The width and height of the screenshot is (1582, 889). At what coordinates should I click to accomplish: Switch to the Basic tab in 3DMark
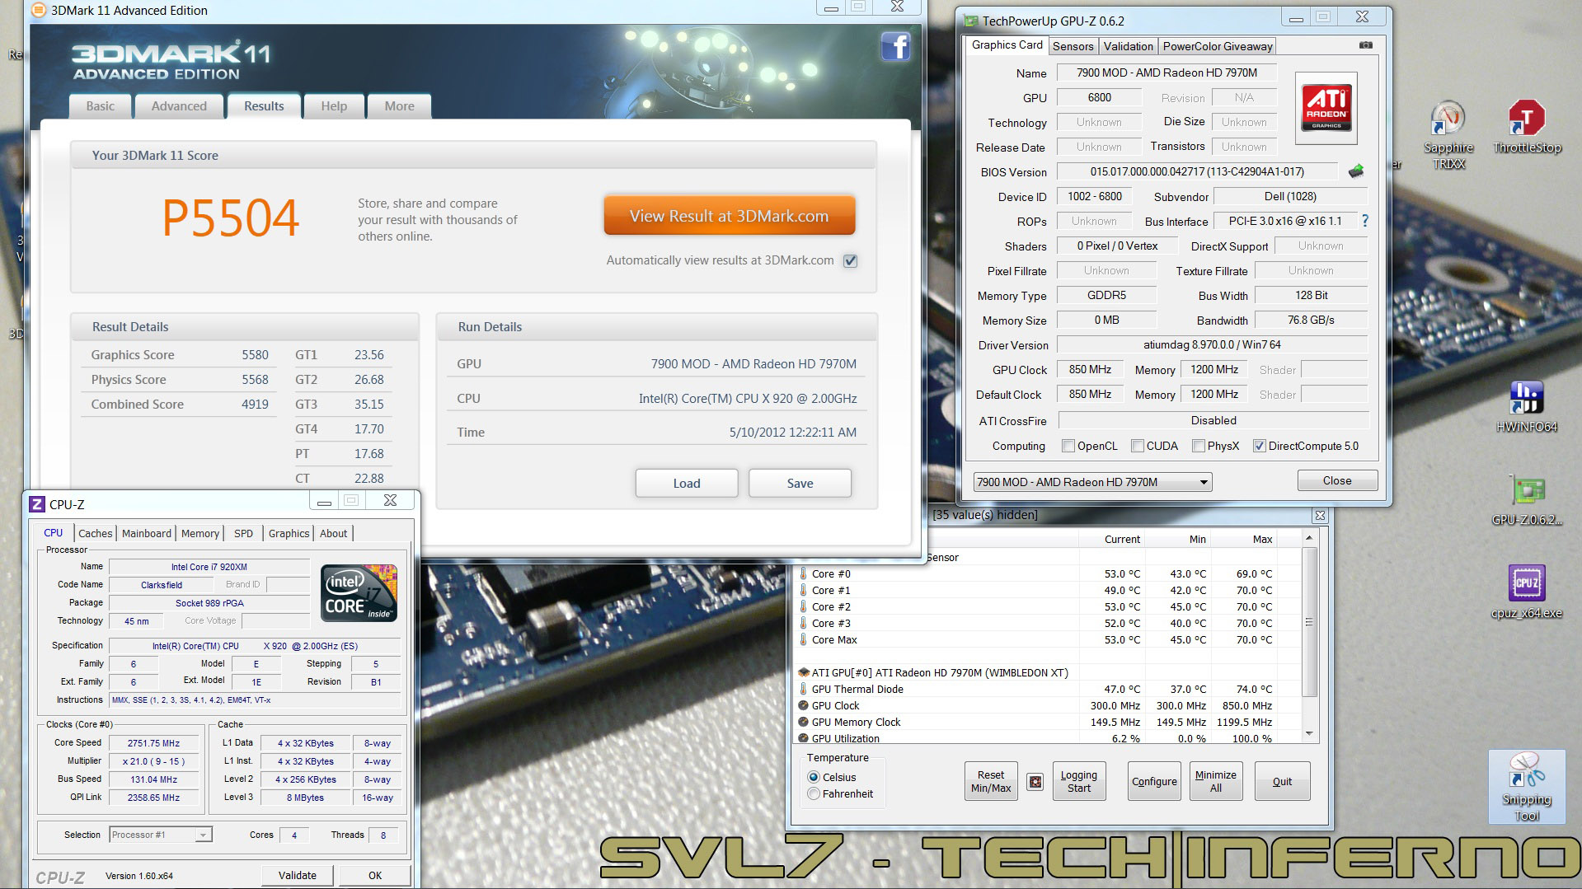pos(101,106)
